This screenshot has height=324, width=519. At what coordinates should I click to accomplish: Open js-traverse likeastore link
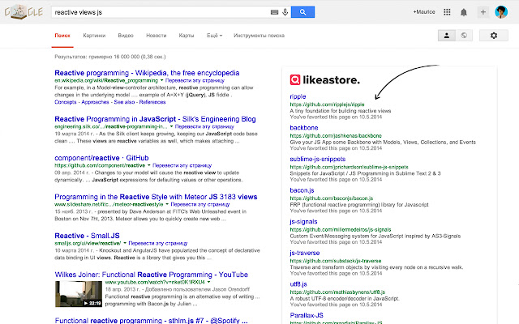click(305, 253)
